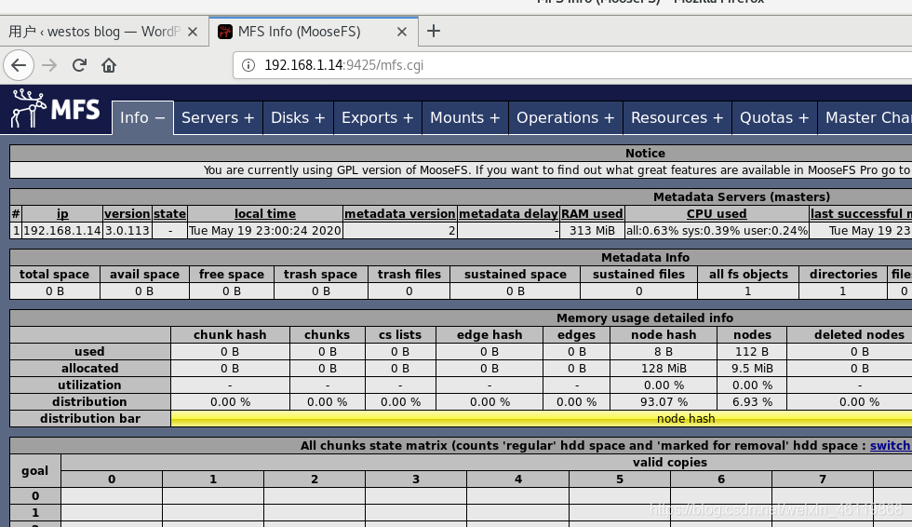Viewport: 912px width, 527px height.
Task: Click the all fs objects column header
Action: [748, 274]
